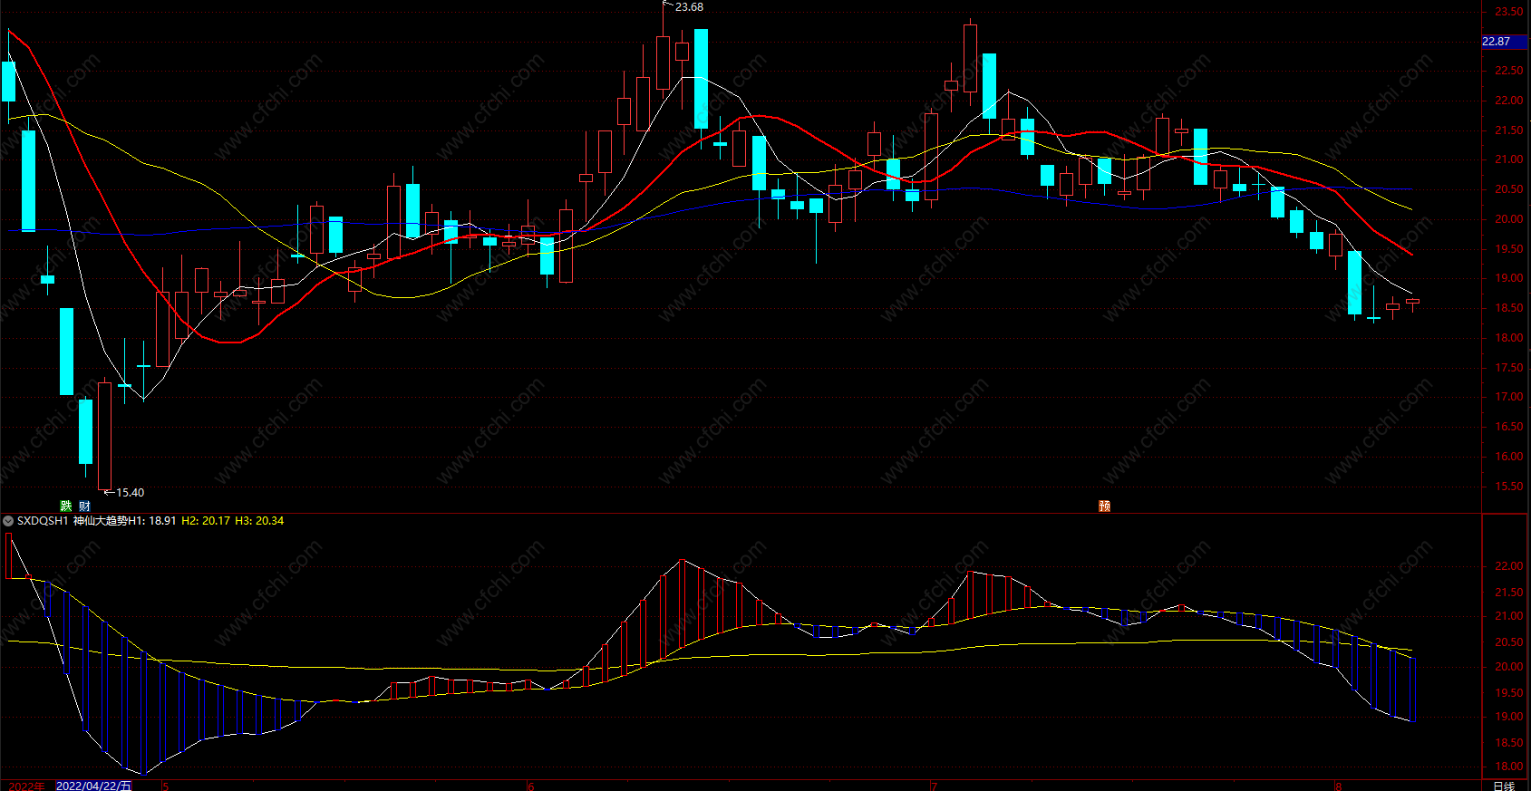Click the green 跌 event marker
The height and width of the screenshot is (791, 1531).
click(66, 506)
